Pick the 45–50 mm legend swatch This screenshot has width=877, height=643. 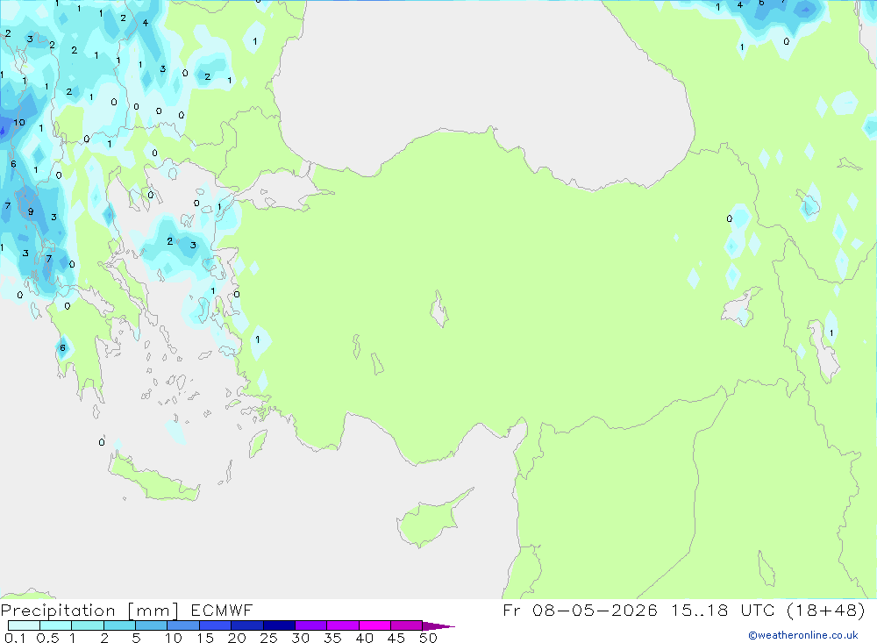click(406, 625)
